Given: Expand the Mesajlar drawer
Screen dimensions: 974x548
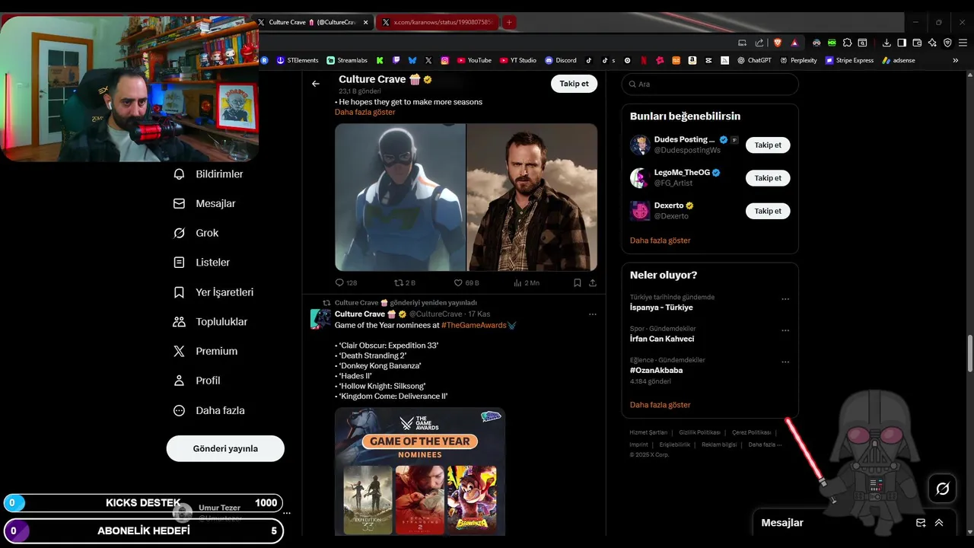Looking at the screenshot, I should 939,523.
